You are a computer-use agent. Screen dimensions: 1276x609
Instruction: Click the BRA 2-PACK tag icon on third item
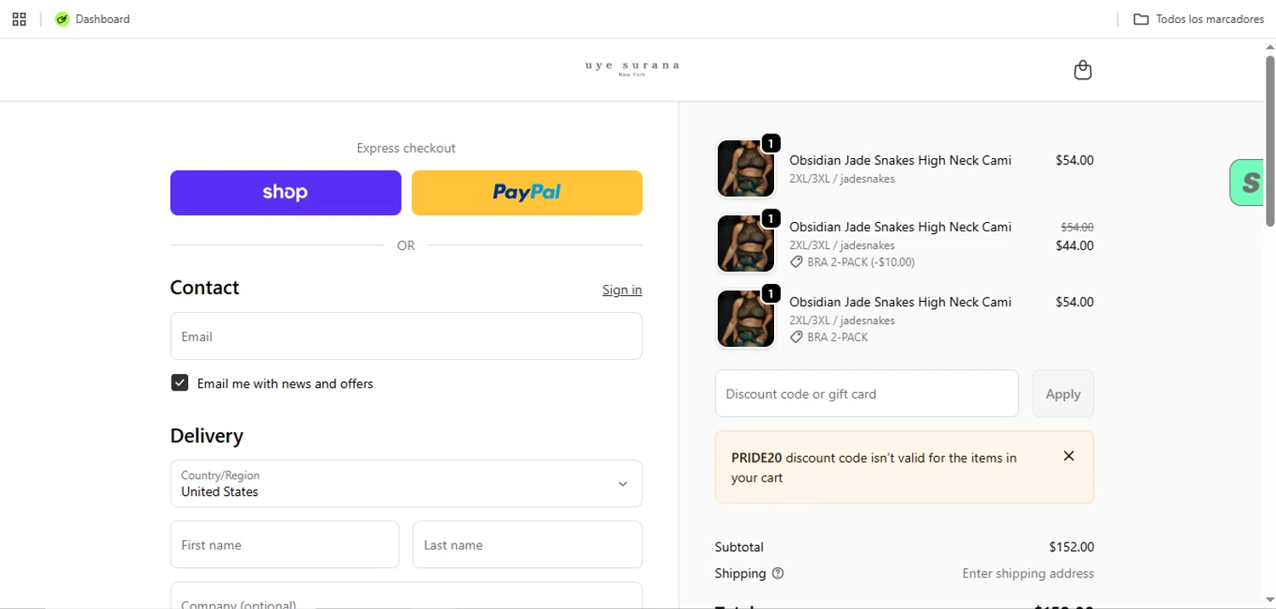pyautogui.click(x=796, y=337)
